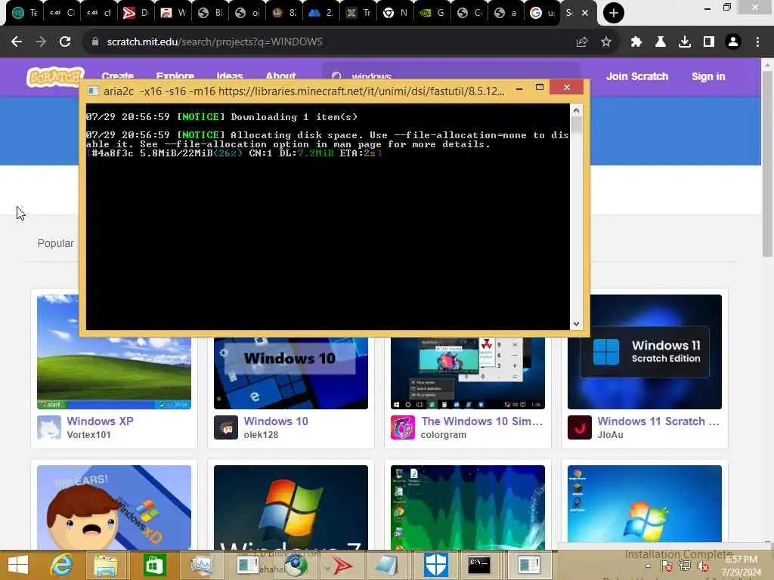774x580 pixels.
Task: Open the Chrome profile avatar
Action: [733, 42]
